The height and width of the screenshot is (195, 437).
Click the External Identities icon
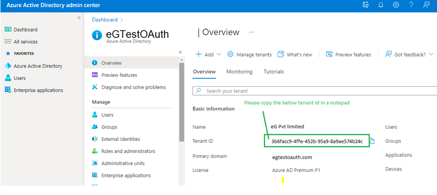[x=95, y=139]
